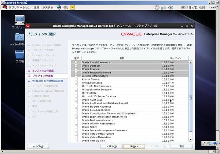Check Oracle Fusion Applications plugin checkbox
The height and width of the screenshot is (154, 220).
pyautogui.click(x=76, y=120)
